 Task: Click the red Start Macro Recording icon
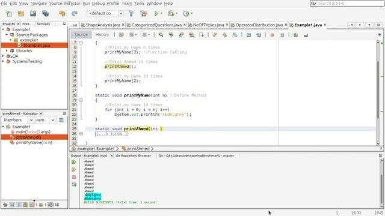click(272, 35)
